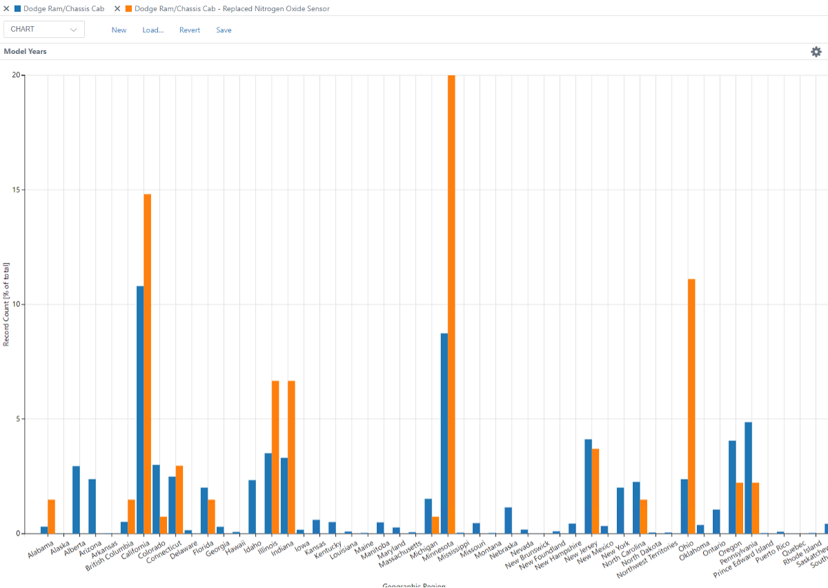Select the Model Years heading
The height and width of the screenshot is (588, 828).
point(26,52)
